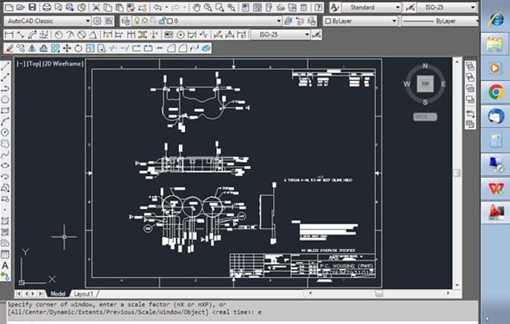This screenshot has width=510, height=324.
Task: Switch to the Model tab
Action: 58,294
